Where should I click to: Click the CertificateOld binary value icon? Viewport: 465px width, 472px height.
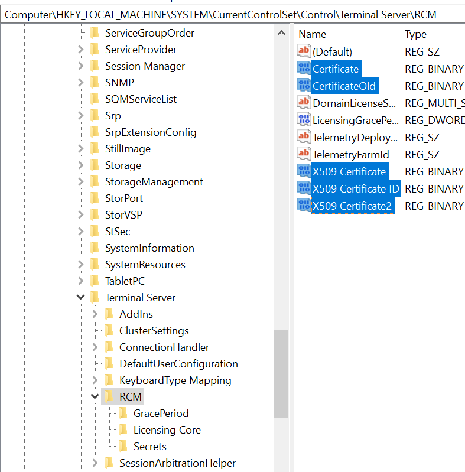pyautogui.click(x=304, y=86)
